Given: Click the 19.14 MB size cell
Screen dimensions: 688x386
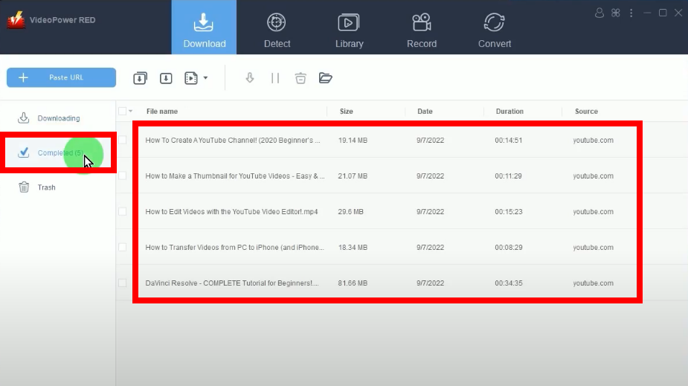Looking at the screenshot, I should click(353, 141).
